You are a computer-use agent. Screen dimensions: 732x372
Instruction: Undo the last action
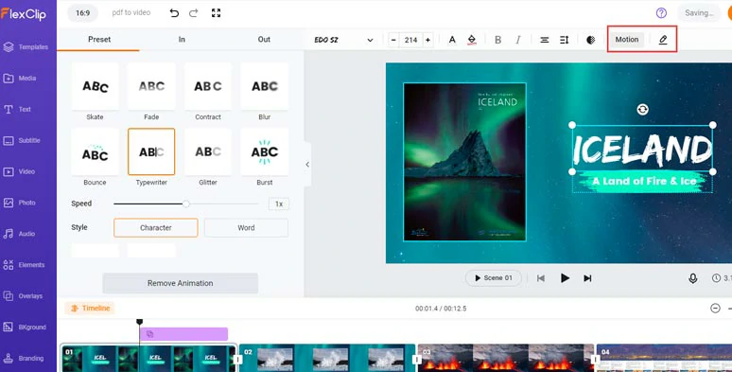[174, 13]
